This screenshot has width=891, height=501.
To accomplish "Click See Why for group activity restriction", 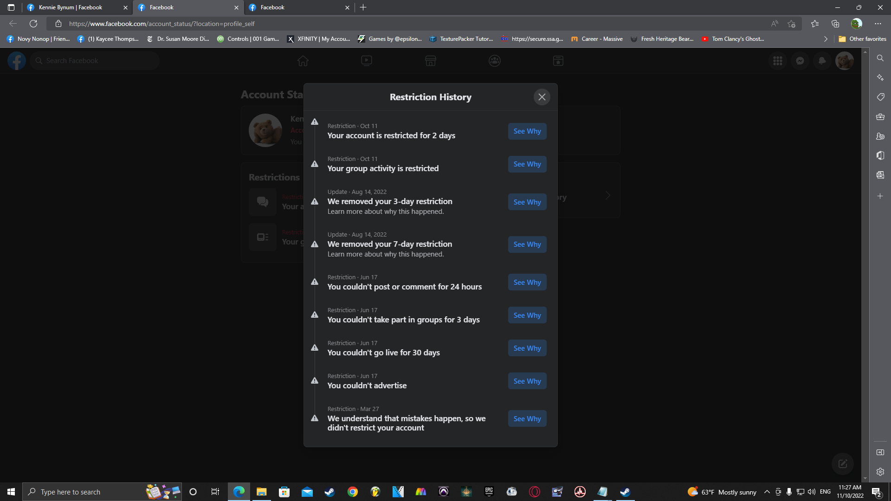I will [527, 164].
